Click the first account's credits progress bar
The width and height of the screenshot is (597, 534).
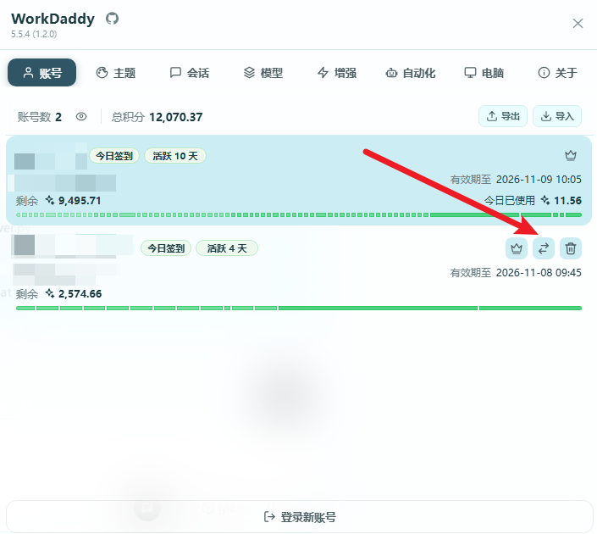click(x=299, y=215)
